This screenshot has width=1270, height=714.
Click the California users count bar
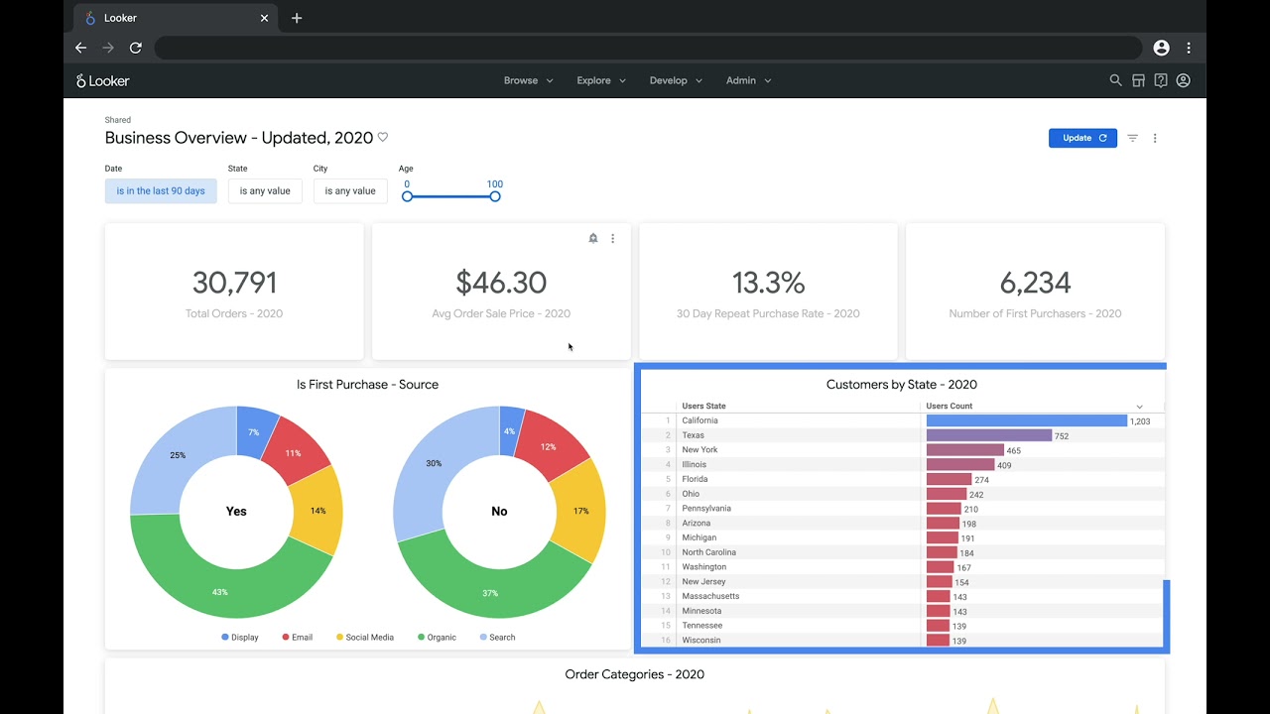[x=1027, y=420]
